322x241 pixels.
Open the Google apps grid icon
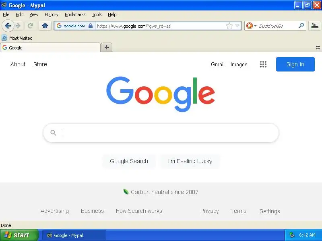(x=263, y=64)
